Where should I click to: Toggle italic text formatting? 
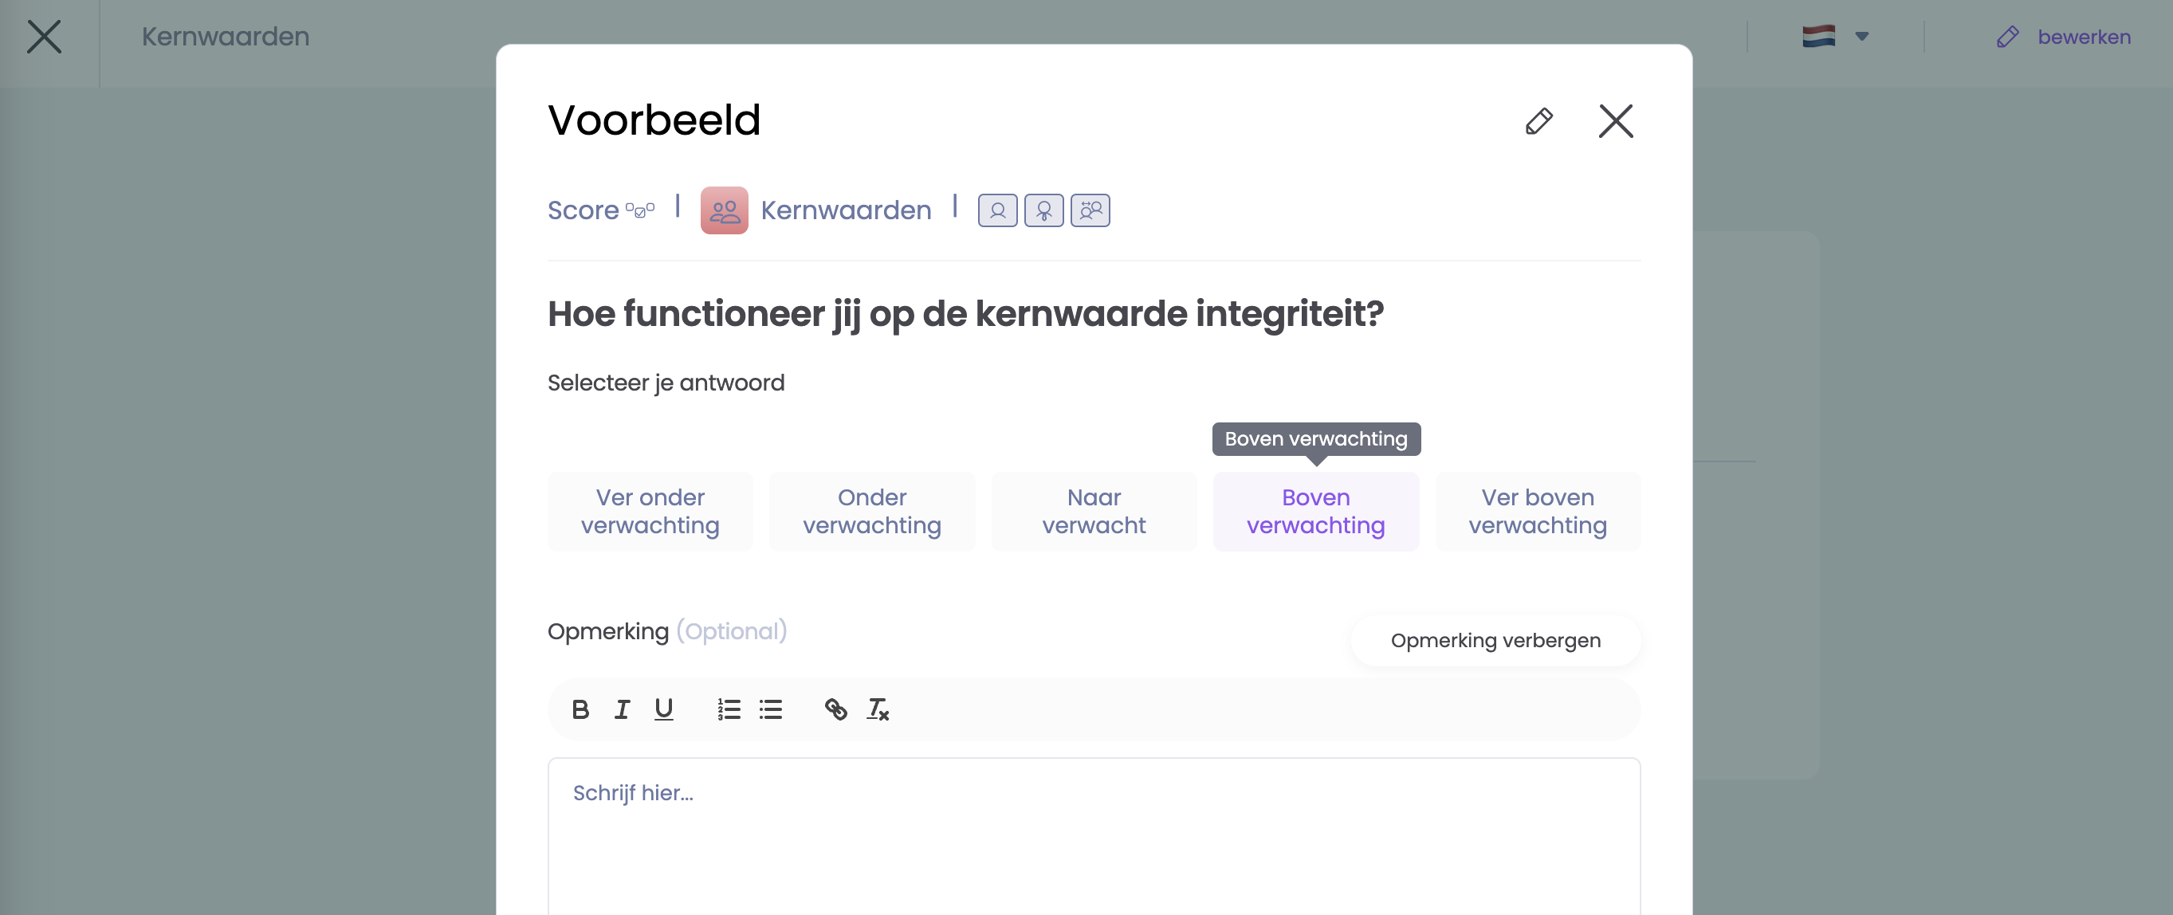pos(622,709)
